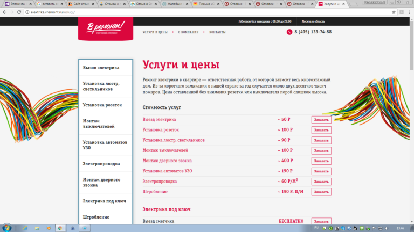The height and width of the screenshot is (232, 414).
Task: Click Заказать in «Электропроводка» price row
Action: 321,182
